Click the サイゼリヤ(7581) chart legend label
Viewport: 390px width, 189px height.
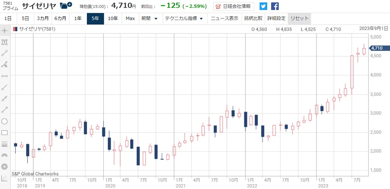point(37,29)
